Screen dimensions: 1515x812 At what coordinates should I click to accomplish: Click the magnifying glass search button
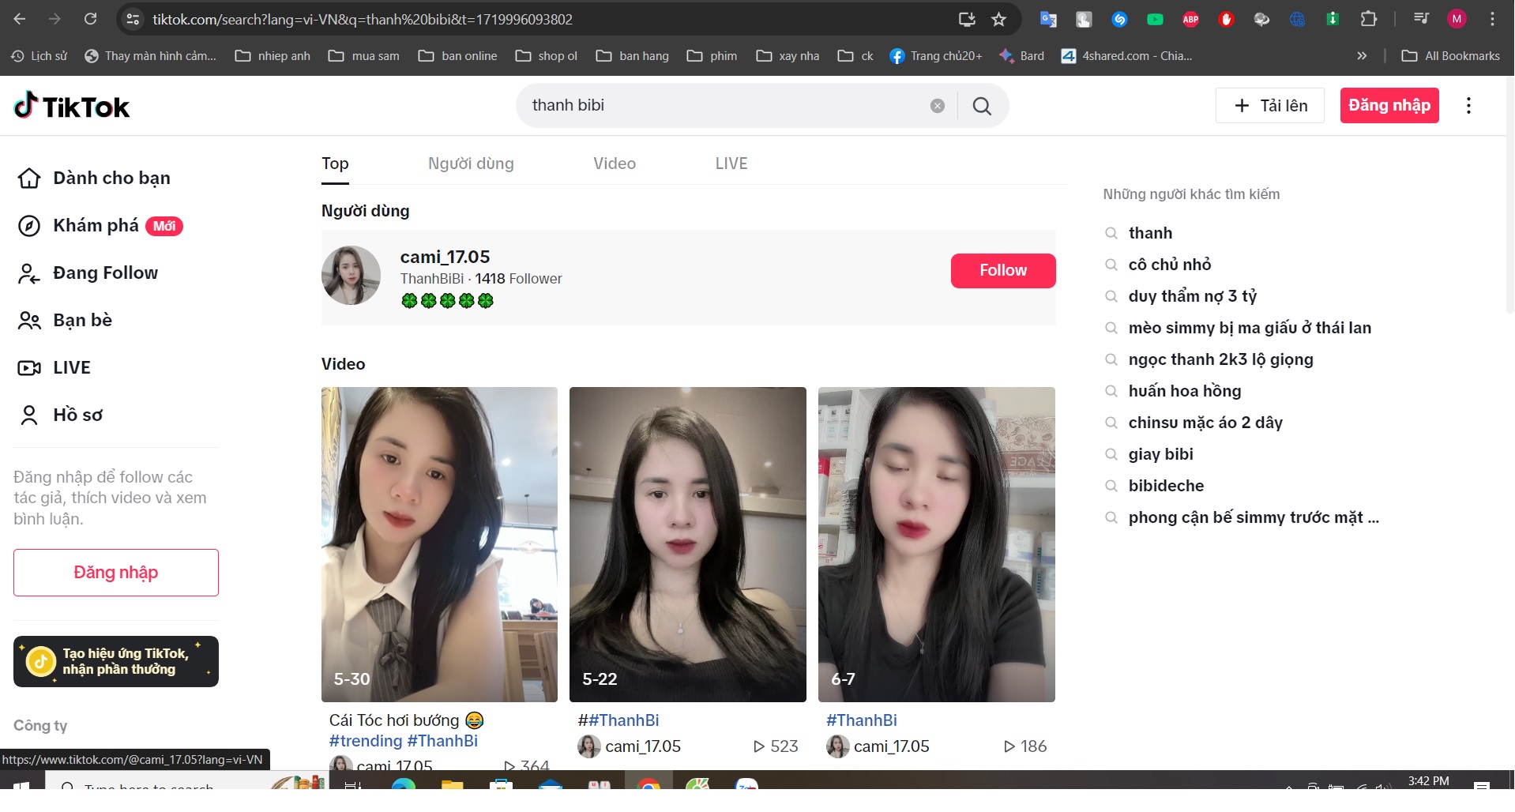982,106
